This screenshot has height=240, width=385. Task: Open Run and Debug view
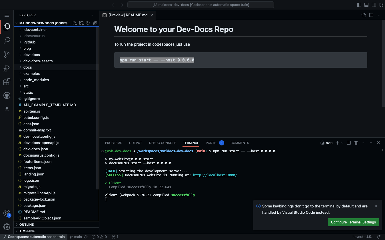pyautogui.click(x=7, y=68)
